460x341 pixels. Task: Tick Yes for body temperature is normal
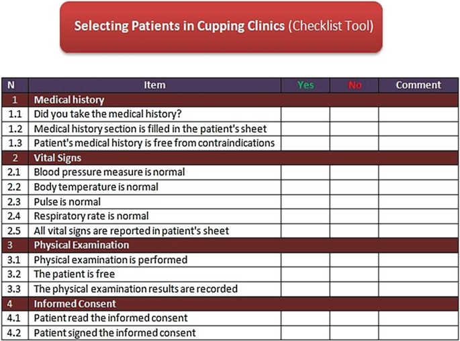pyautogui.click(x=305, y=187)
